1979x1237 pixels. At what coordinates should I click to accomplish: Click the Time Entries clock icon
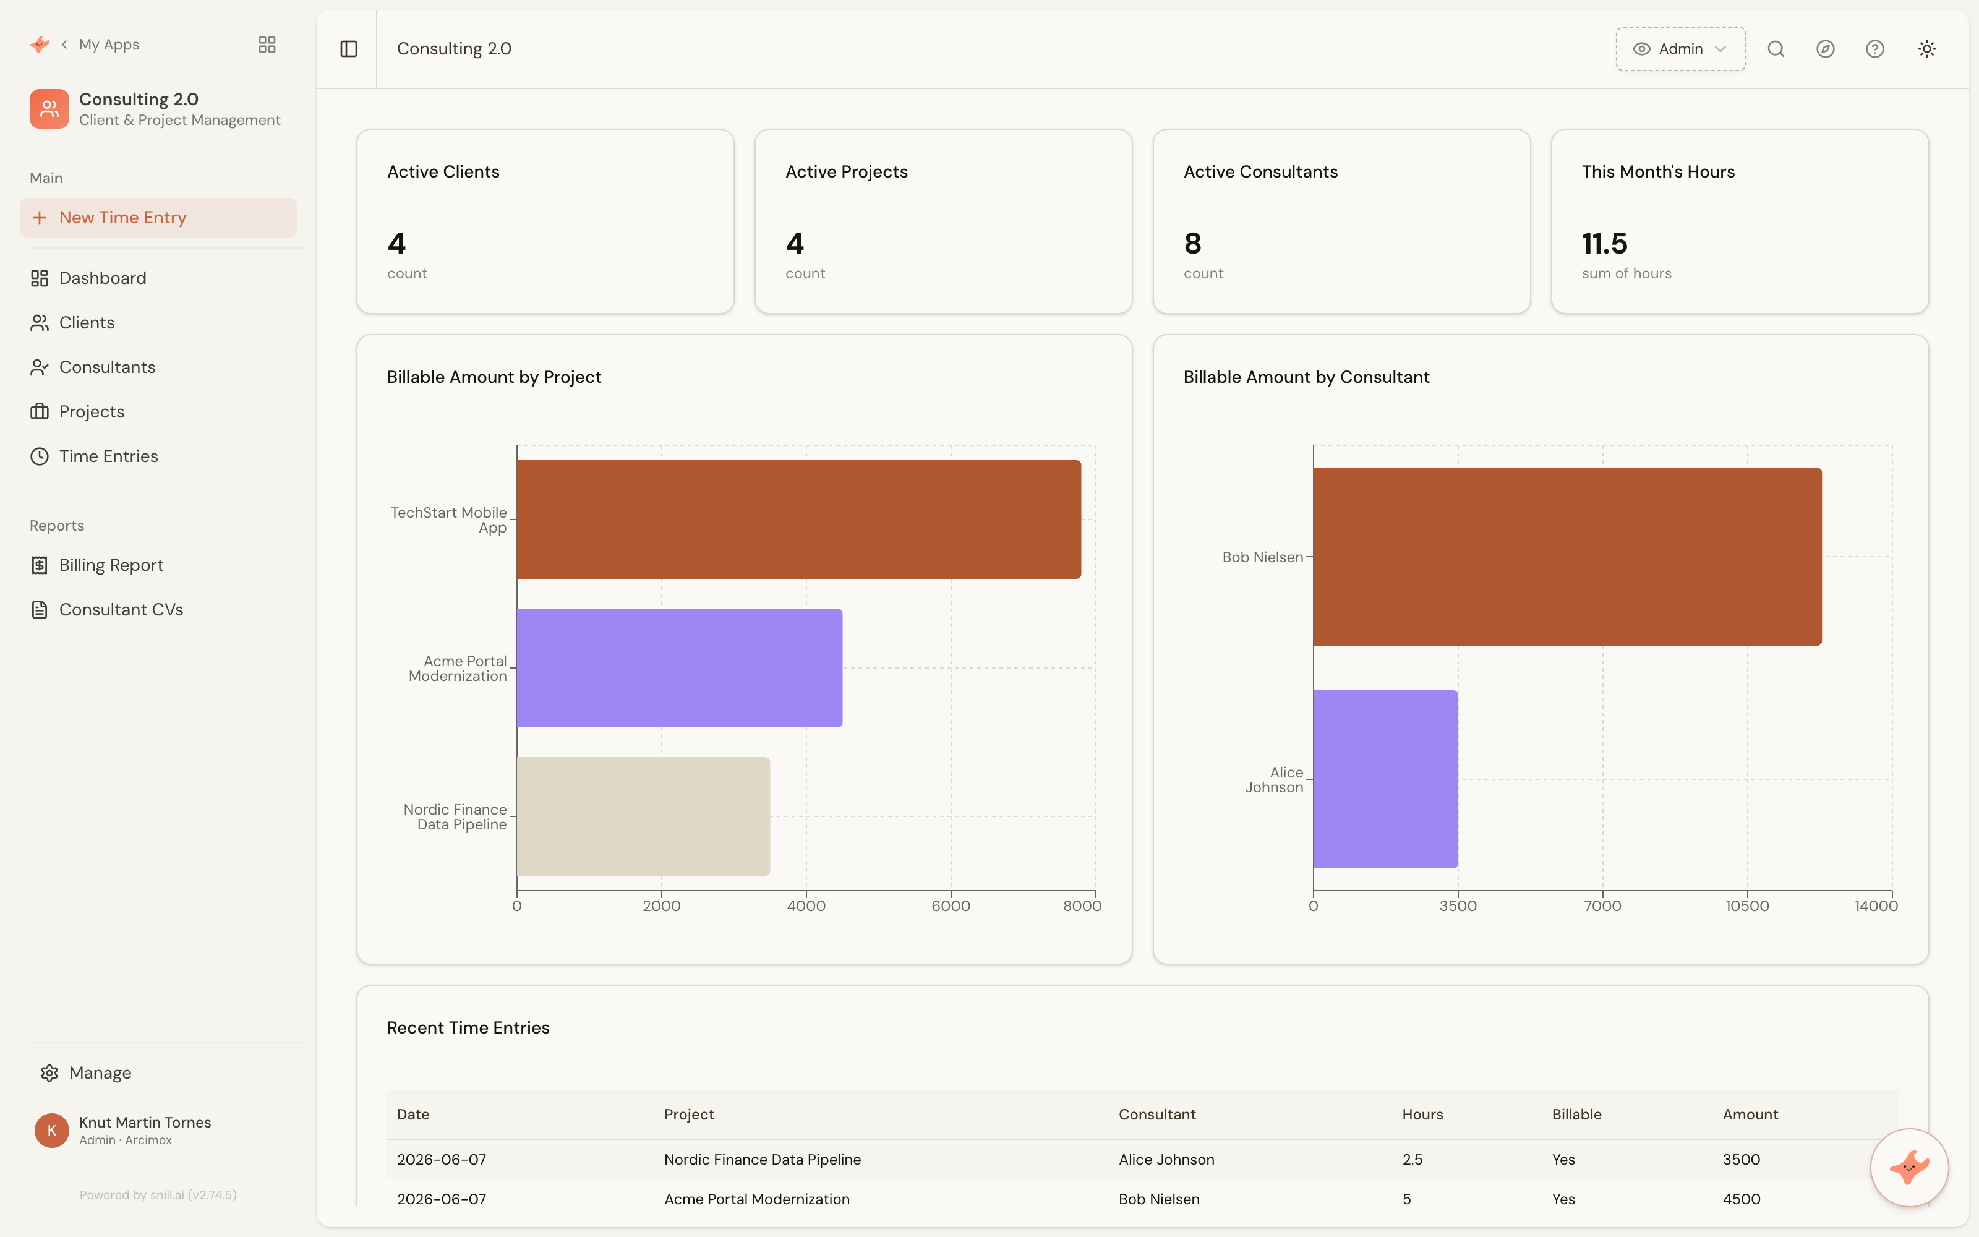coord(39,456)
